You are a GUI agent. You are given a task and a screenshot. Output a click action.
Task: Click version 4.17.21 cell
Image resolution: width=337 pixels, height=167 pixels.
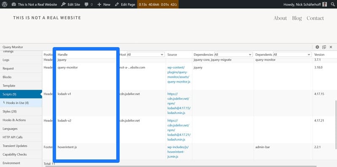point(319,121)
